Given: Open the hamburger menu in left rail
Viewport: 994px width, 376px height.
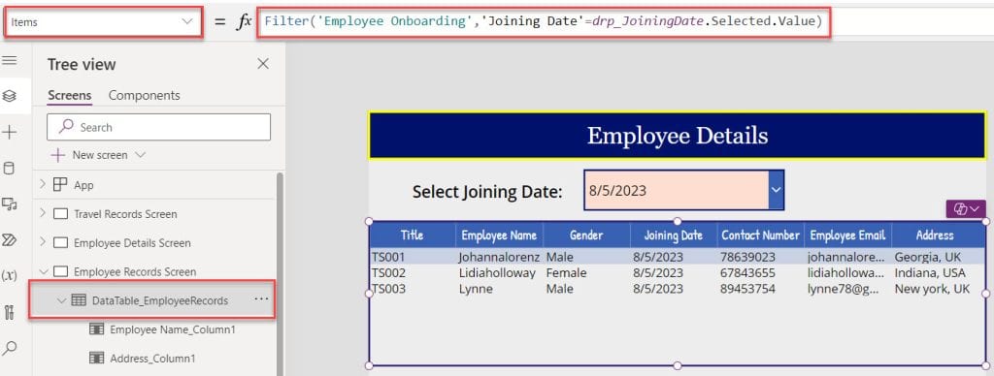Looking at the screenshot, I should [x=9, y=61].
